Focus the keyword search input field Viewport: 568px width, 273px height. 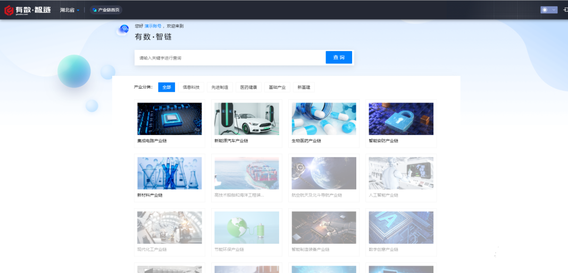[x=230, y=58]
